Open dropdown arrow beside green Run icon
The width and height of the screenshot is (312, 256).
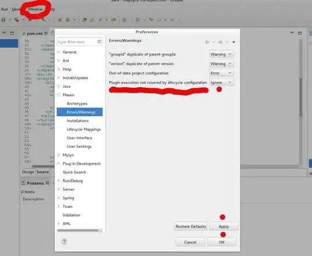(10, 20)
